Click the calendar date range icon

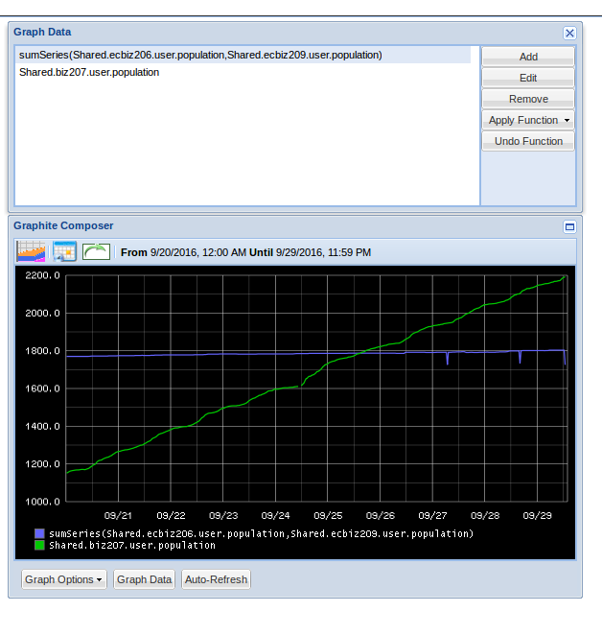[64, 252]
